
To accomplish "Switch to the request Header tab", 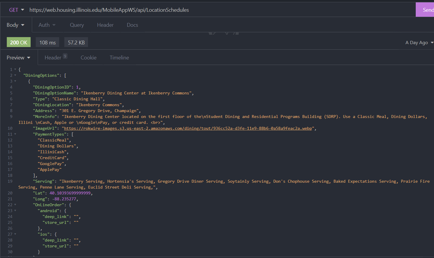I will 105,25.
